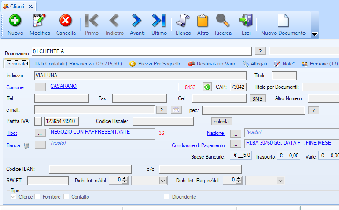Click the Esci exit door icon
This screenshot has width=339, height=210.
coord(246,21)
